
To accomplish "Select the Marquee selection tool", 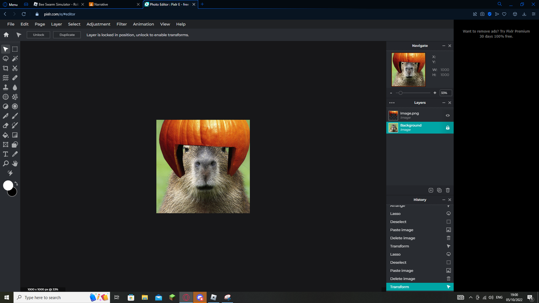I will (15, 49).
